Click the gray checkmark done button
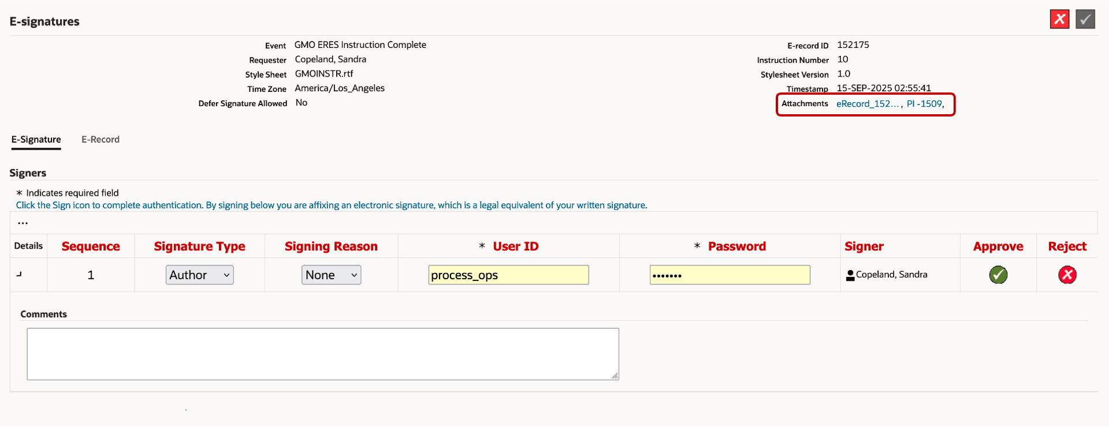 (x=1085, y=20)
